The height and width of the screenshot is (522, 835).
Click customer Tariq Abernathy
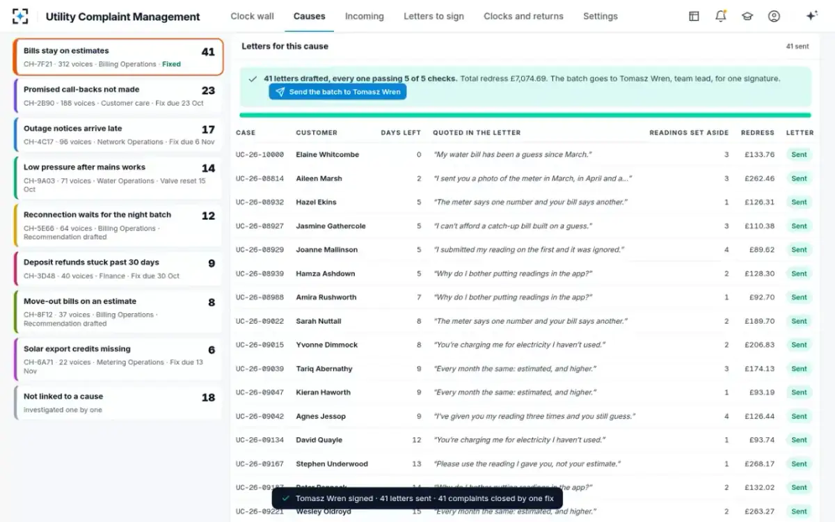[x=324, y=369]
